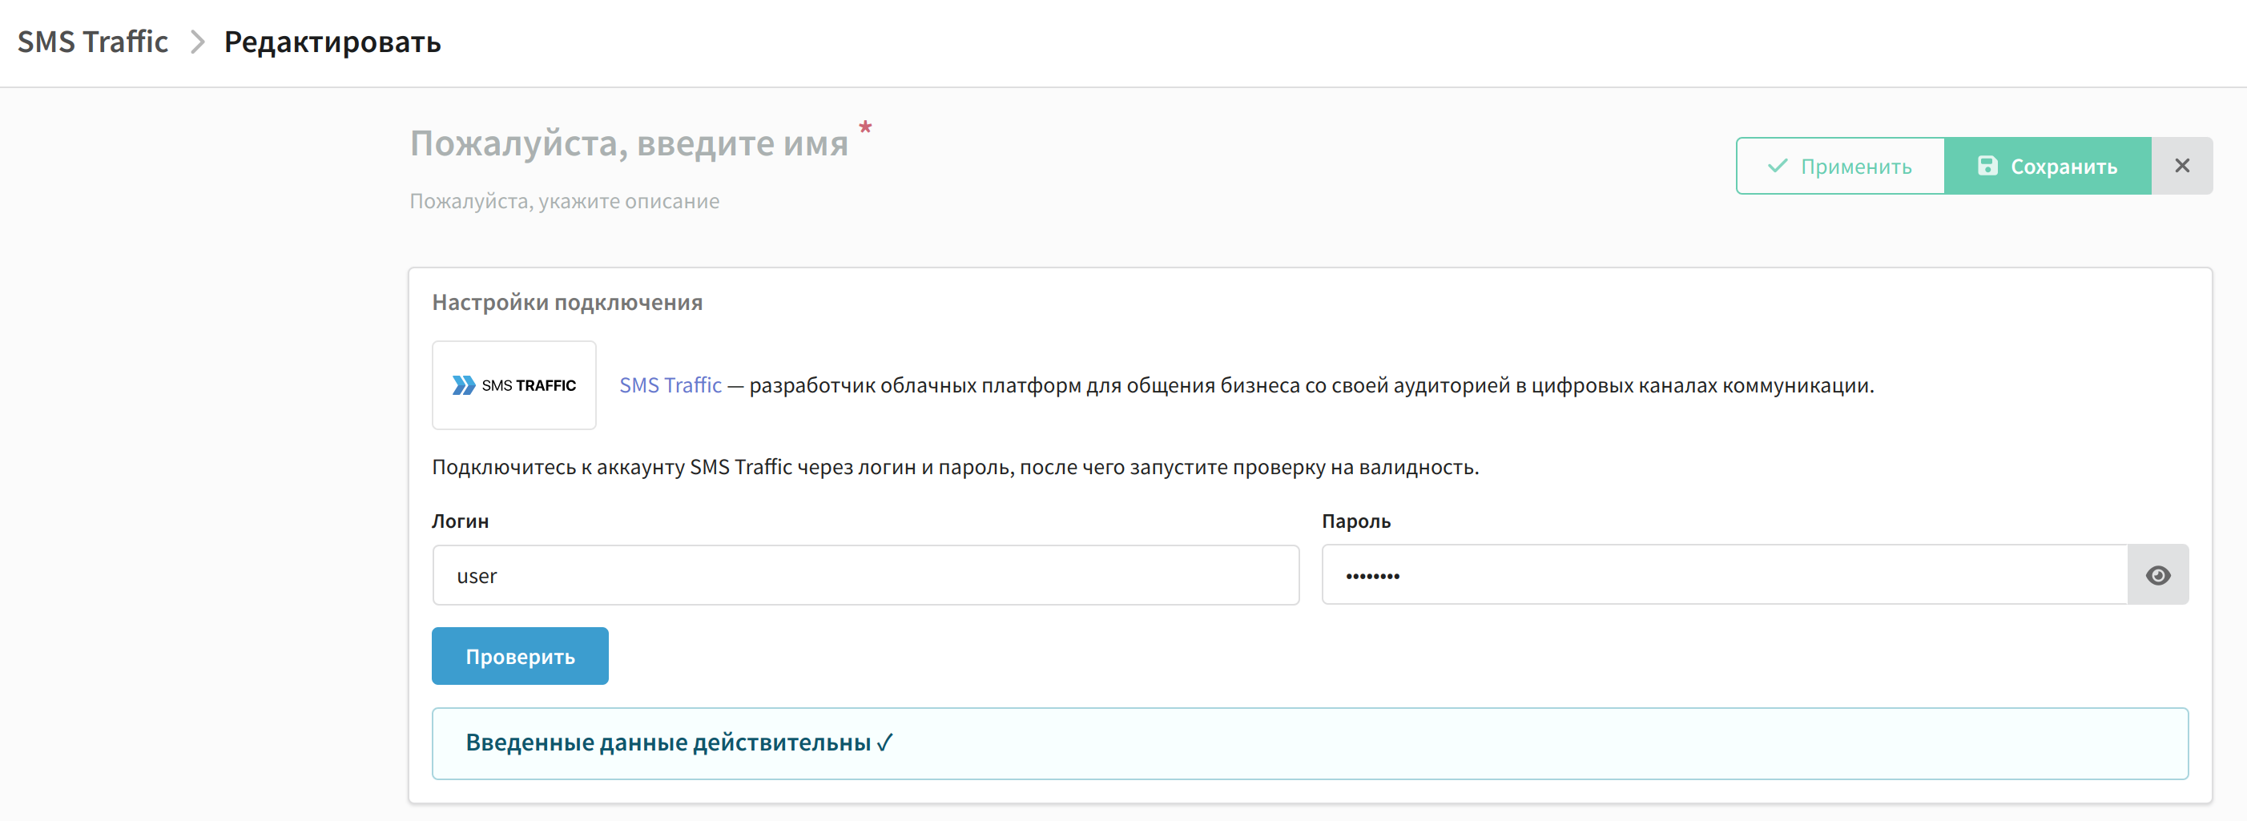The width and height of the screenshot is (2247, 821).
Task: Click the SMS Traffic logo thumbnail
Action: coord(513,384)
